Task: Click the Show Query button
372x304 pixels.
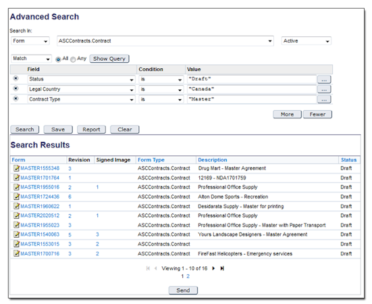Action: (109, 59)
